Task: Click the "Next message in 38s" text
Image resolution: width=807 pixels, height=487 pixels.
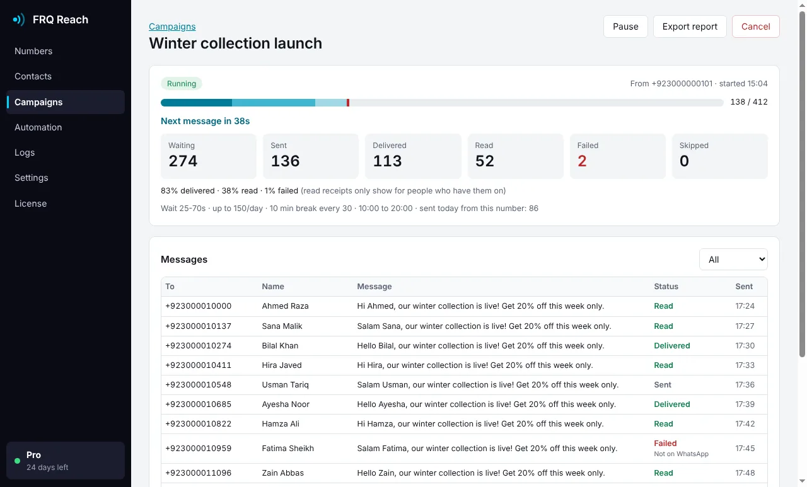Action: [206, 121]
